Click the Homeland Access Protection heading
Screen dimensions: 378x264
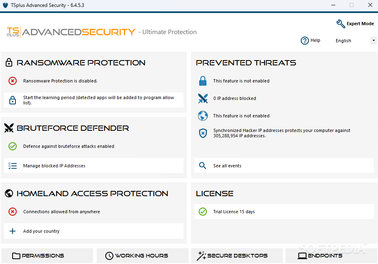(92, 193)
